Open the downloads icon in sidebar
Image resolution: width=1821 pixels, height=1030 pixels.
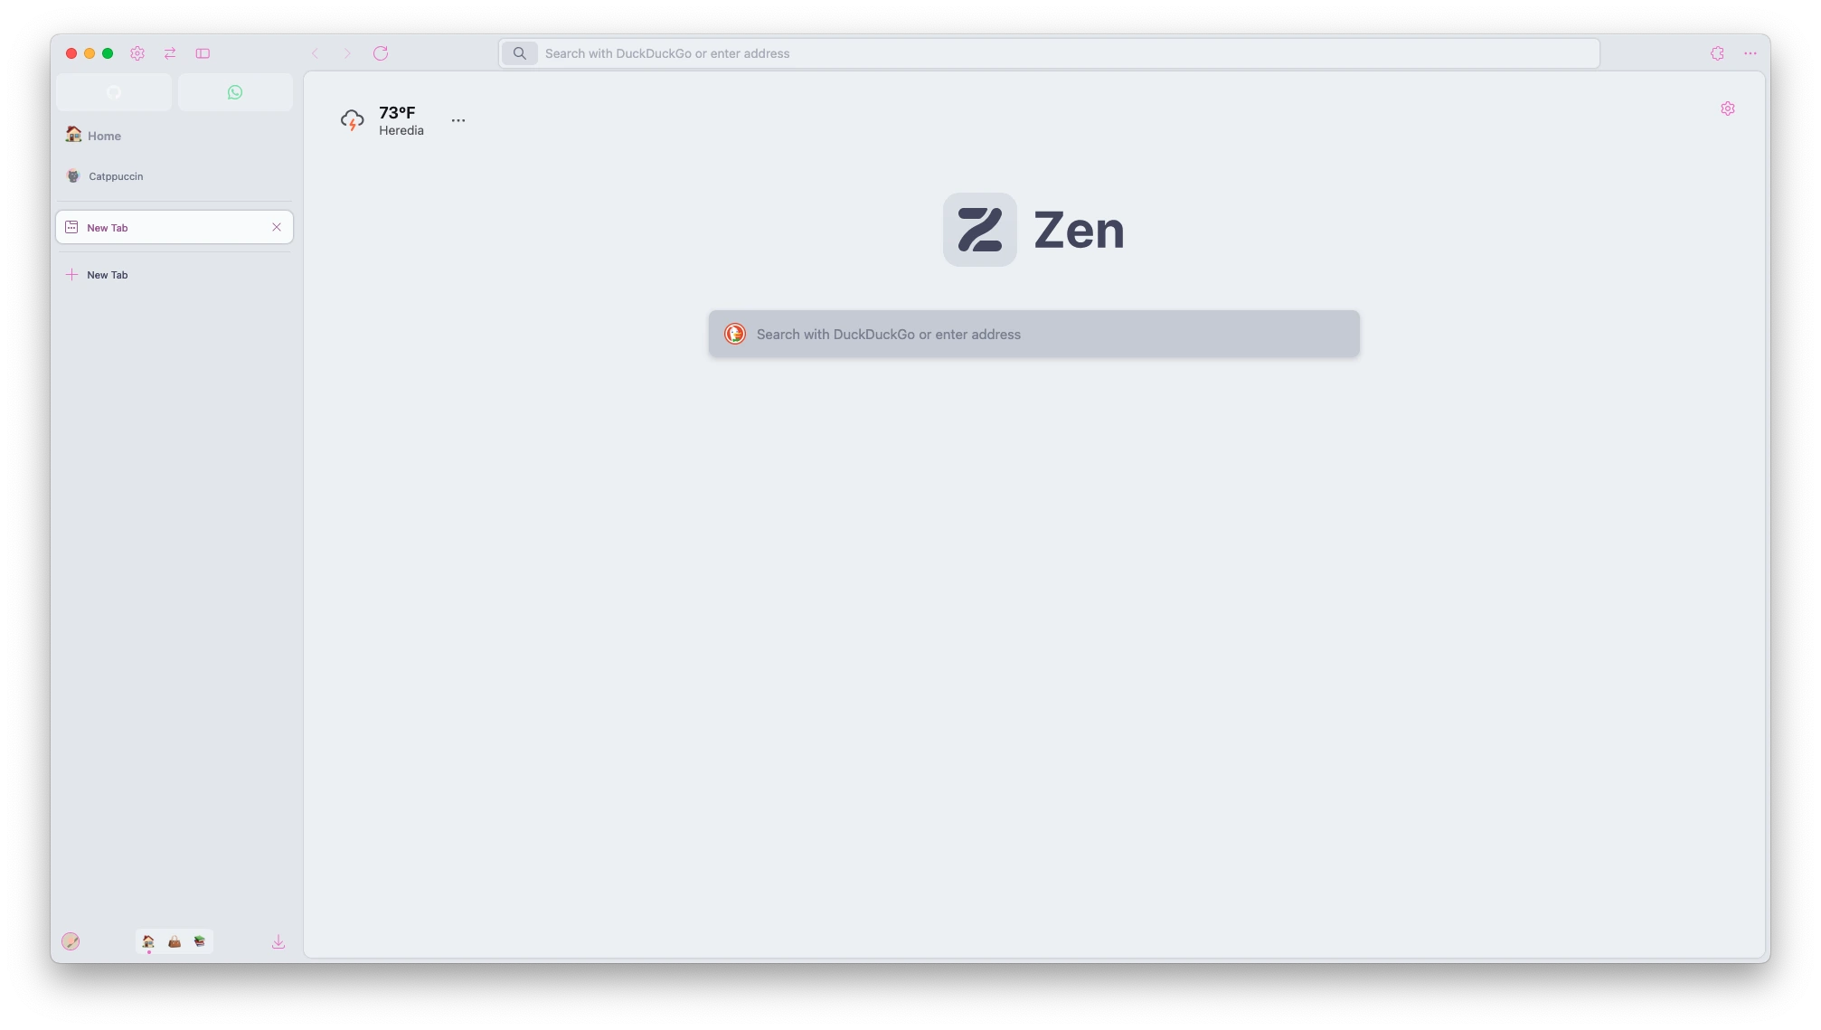click(278, 941)
